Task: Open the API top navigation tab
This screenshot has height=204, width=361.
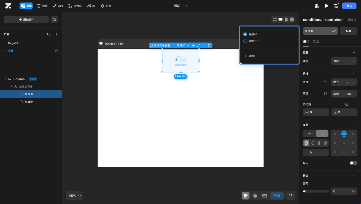Action: click(x=58, y=6)
